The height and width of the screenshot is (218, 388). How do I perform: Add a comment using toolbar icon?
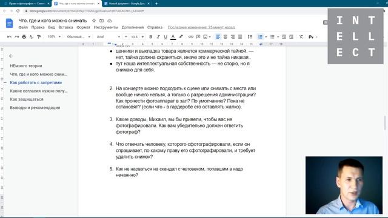click(x=198, y=37)
